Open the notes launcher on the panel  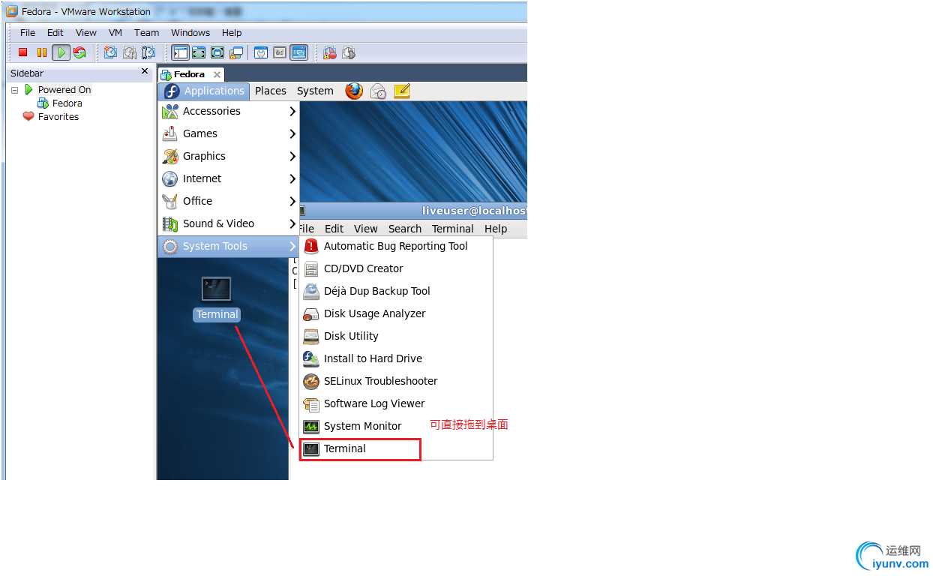(402, 91)
